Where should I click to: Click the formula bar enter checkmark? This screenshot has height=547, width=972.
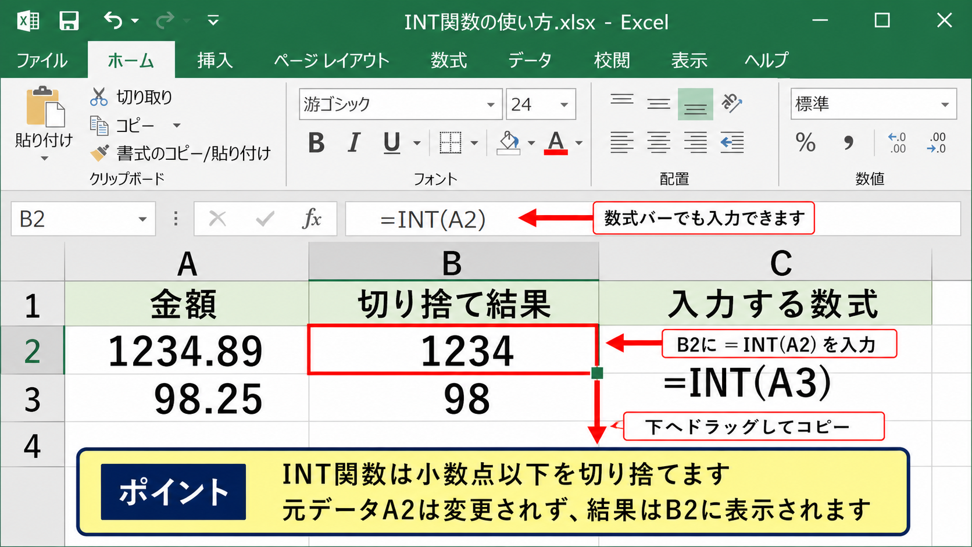[265, 219]
